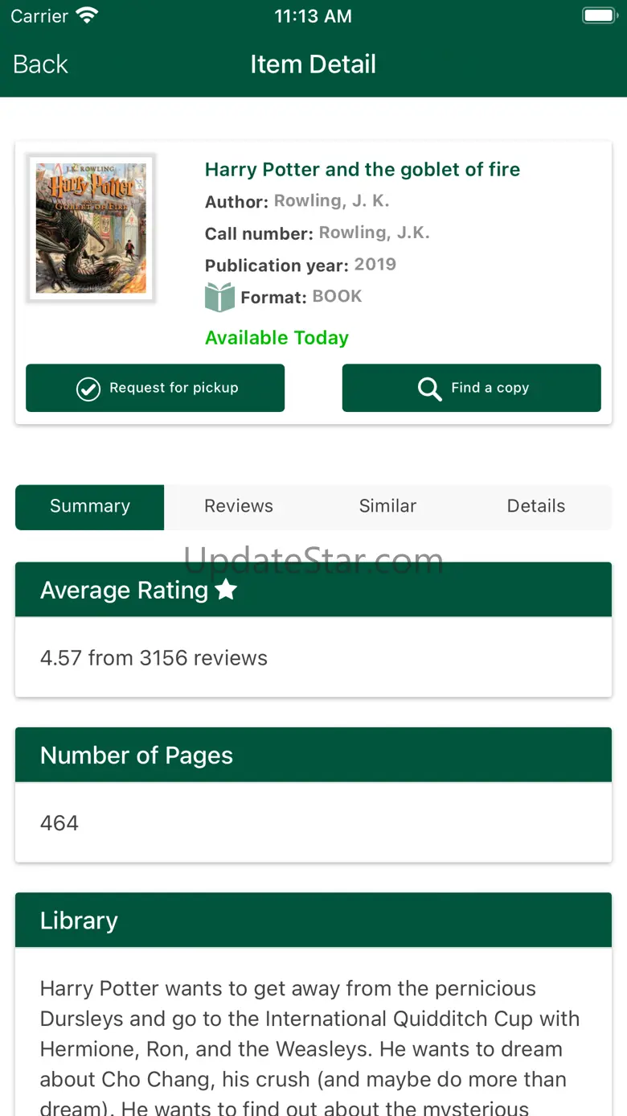Tap the Available Today status text
This screenshot has height=1116, width=627.
[x=277, y=338]
